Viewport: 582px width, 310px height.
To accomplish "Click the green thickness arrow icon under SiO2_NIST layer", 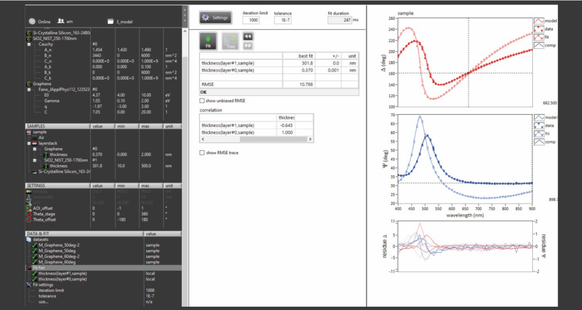I will click(46, 166).
